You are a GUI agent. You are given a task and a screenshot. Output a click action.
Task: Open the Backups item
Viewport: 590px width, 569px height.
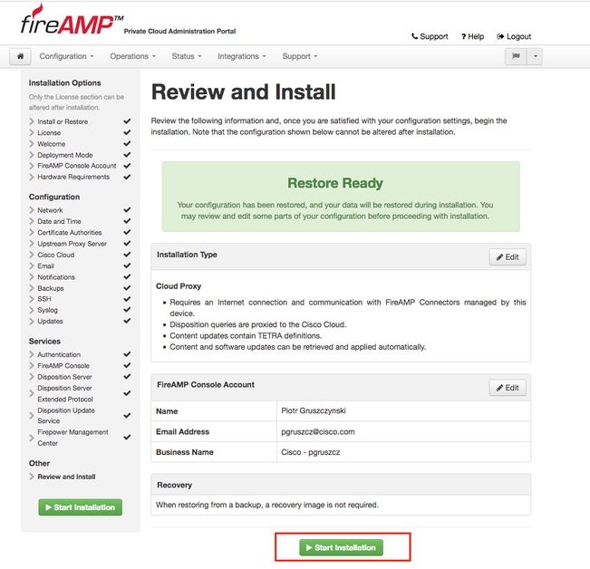51,288
